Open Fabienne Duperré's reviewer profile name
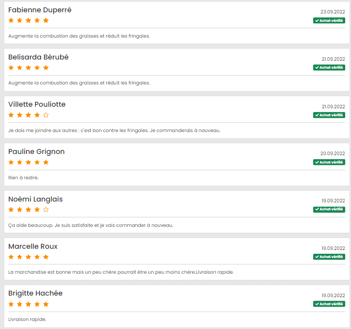The width and height of the screenshot is (351, 329). pyautogui.click(x=40, y=10)
